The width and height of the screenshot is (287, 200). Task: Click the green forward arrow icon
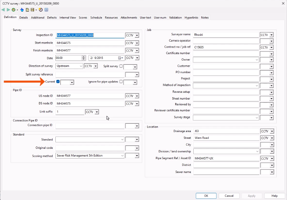(8, 10)
